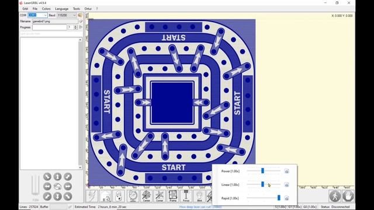Image resolution: width=374 pixels, height=210 pixels.
Task: Open the Ortur menu
Action: pos(88,9)
